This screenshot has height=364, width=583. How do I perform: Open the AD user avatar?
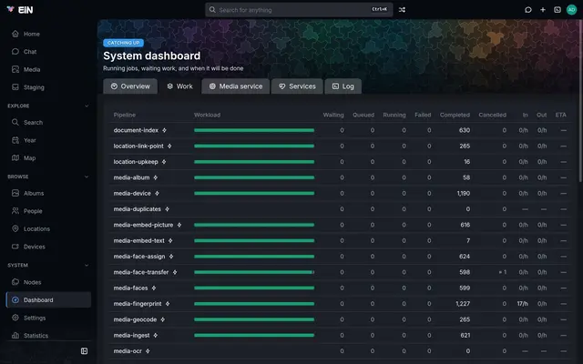pyautogui.click(x=571, y=10)
